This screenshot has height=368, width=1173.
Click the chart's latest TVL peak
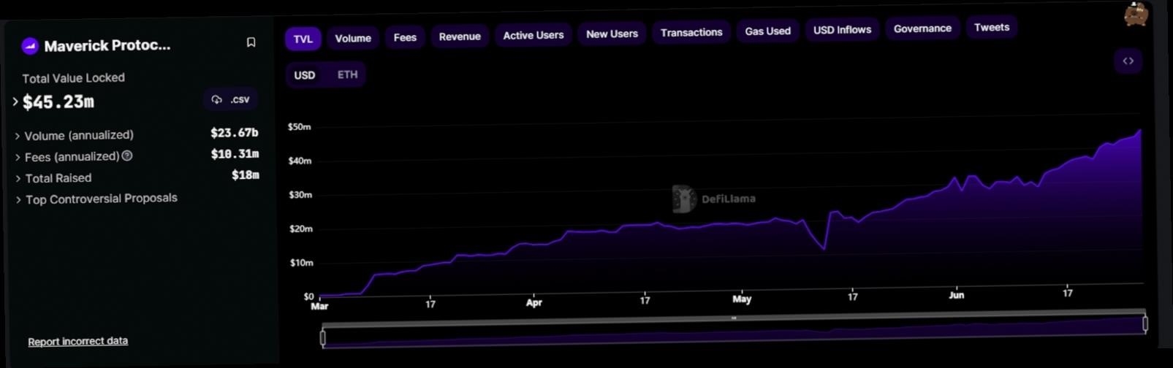pyautogui.click(x=1139, y=131)
